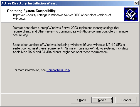Click the 'Windows NT 4.0 SP3' text
The image size is (140, 107).
tap(107, 45)
